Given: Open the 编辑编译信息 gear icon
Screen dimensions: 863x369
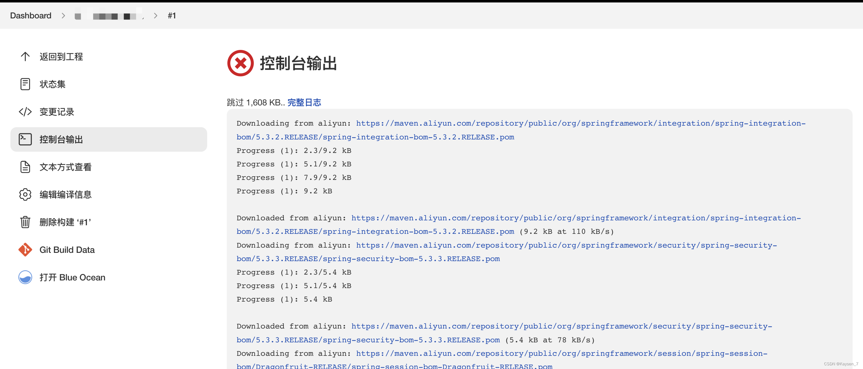Looking at the screenshot, I should coord(25,194).
